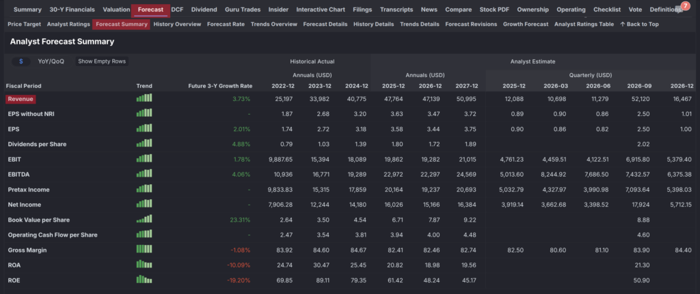
Task: Click the Dividends per Share trend icon
Action: [x=144, y=144]
